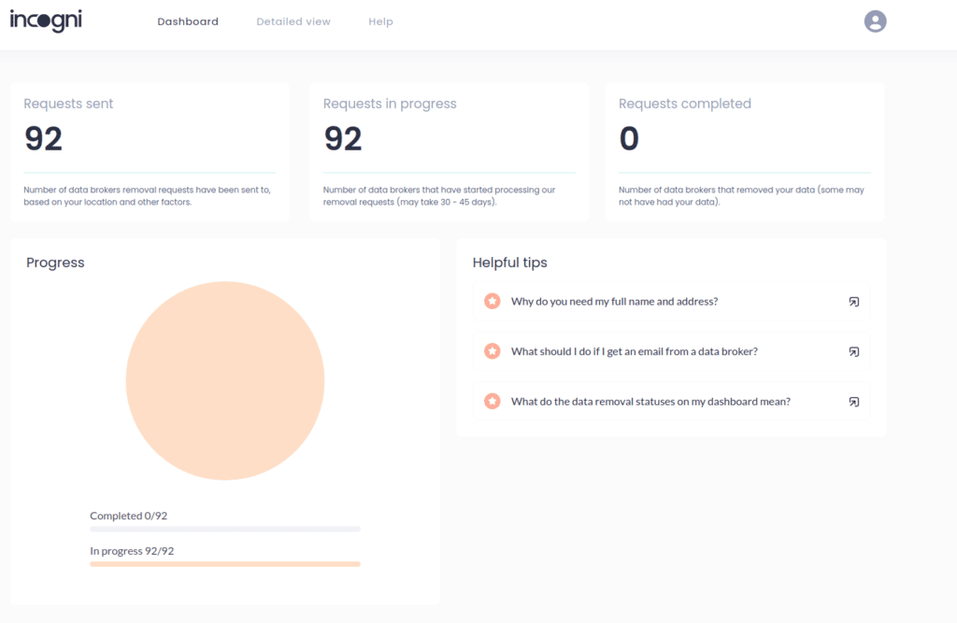This screenshot has height=623, width=957.
Task: Open the user profile avatar icon
Action: (875, 21)
